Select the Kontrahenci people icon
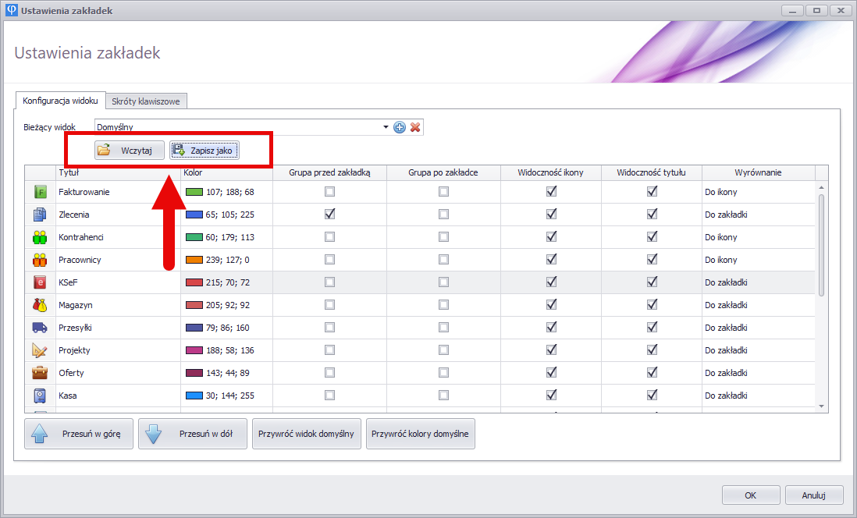 (40, 237)
